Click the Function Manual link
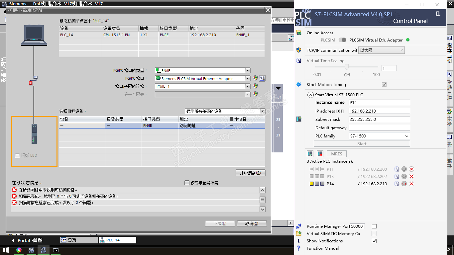The image size is (454, 255). pyautogui.click(x=323, y=248)
